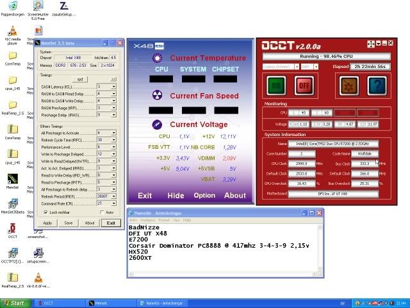The image size is (410, 308).
Task: Toggle the Lock mchbar checkbox
Action: (x=45, y=212)
